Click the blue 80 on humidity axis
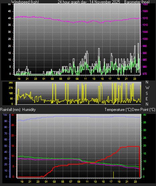 click(x=6, y=127)
